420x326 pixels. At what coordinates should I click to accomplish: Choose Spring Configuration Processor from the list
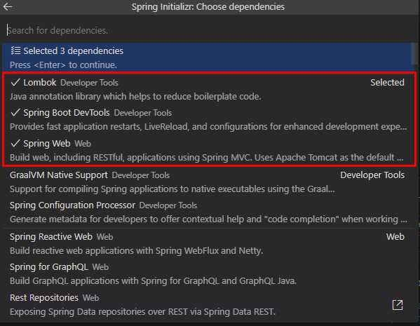click(x=208, y=212)
